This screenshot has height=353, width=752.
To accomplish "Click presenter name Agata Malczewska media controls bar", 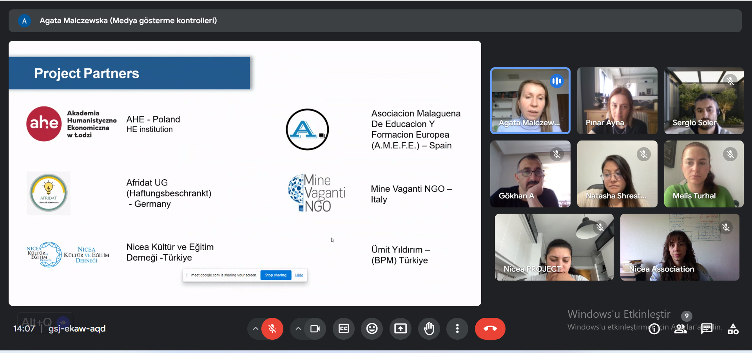I will 128,21.
